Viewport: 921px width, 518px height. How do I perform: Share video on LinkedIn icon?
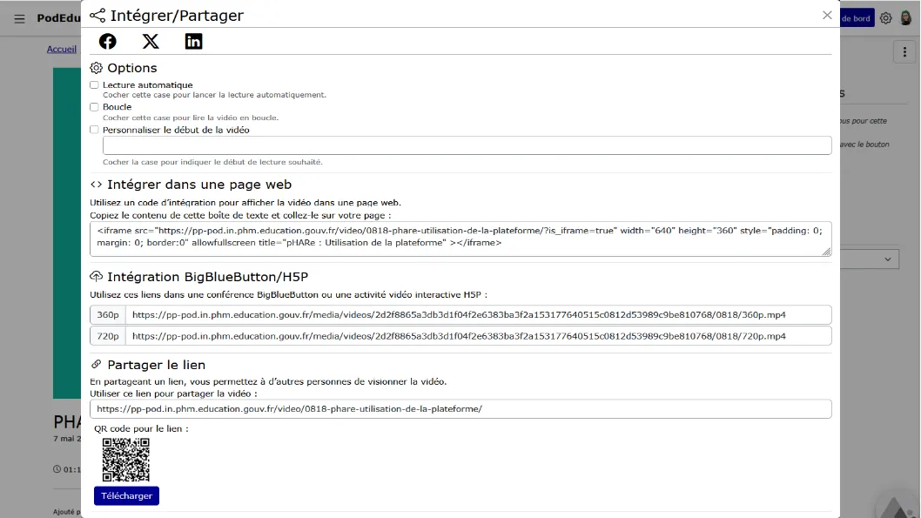coord(193,41)
